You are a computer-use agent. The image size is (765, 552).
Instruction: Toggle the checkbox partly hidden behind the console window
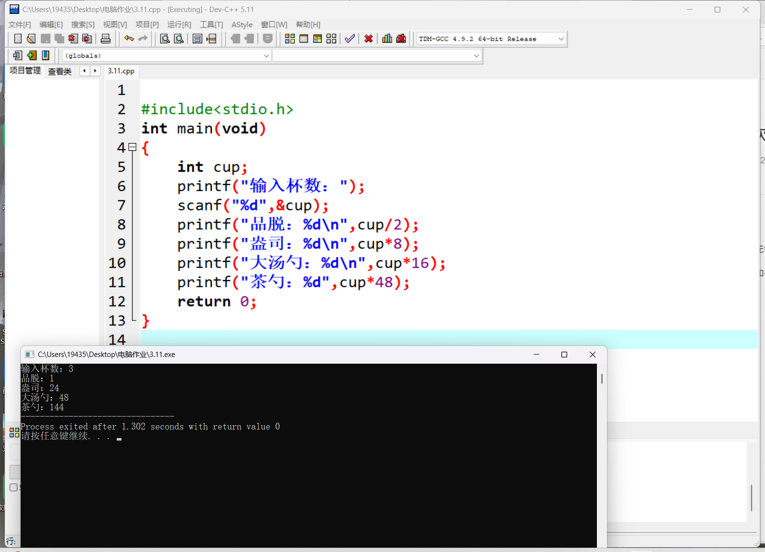13,487
